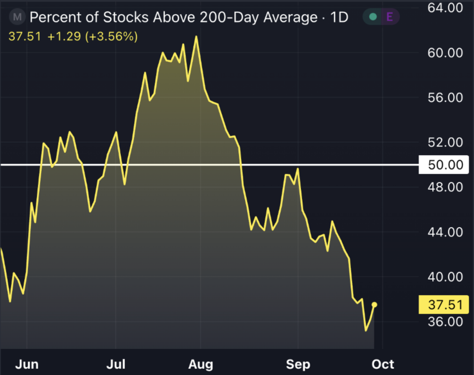Click the 1D interval label
Image resolution: width=474 pixels, height=375 pixels.
pyautogui.click(x=339, y=17)
